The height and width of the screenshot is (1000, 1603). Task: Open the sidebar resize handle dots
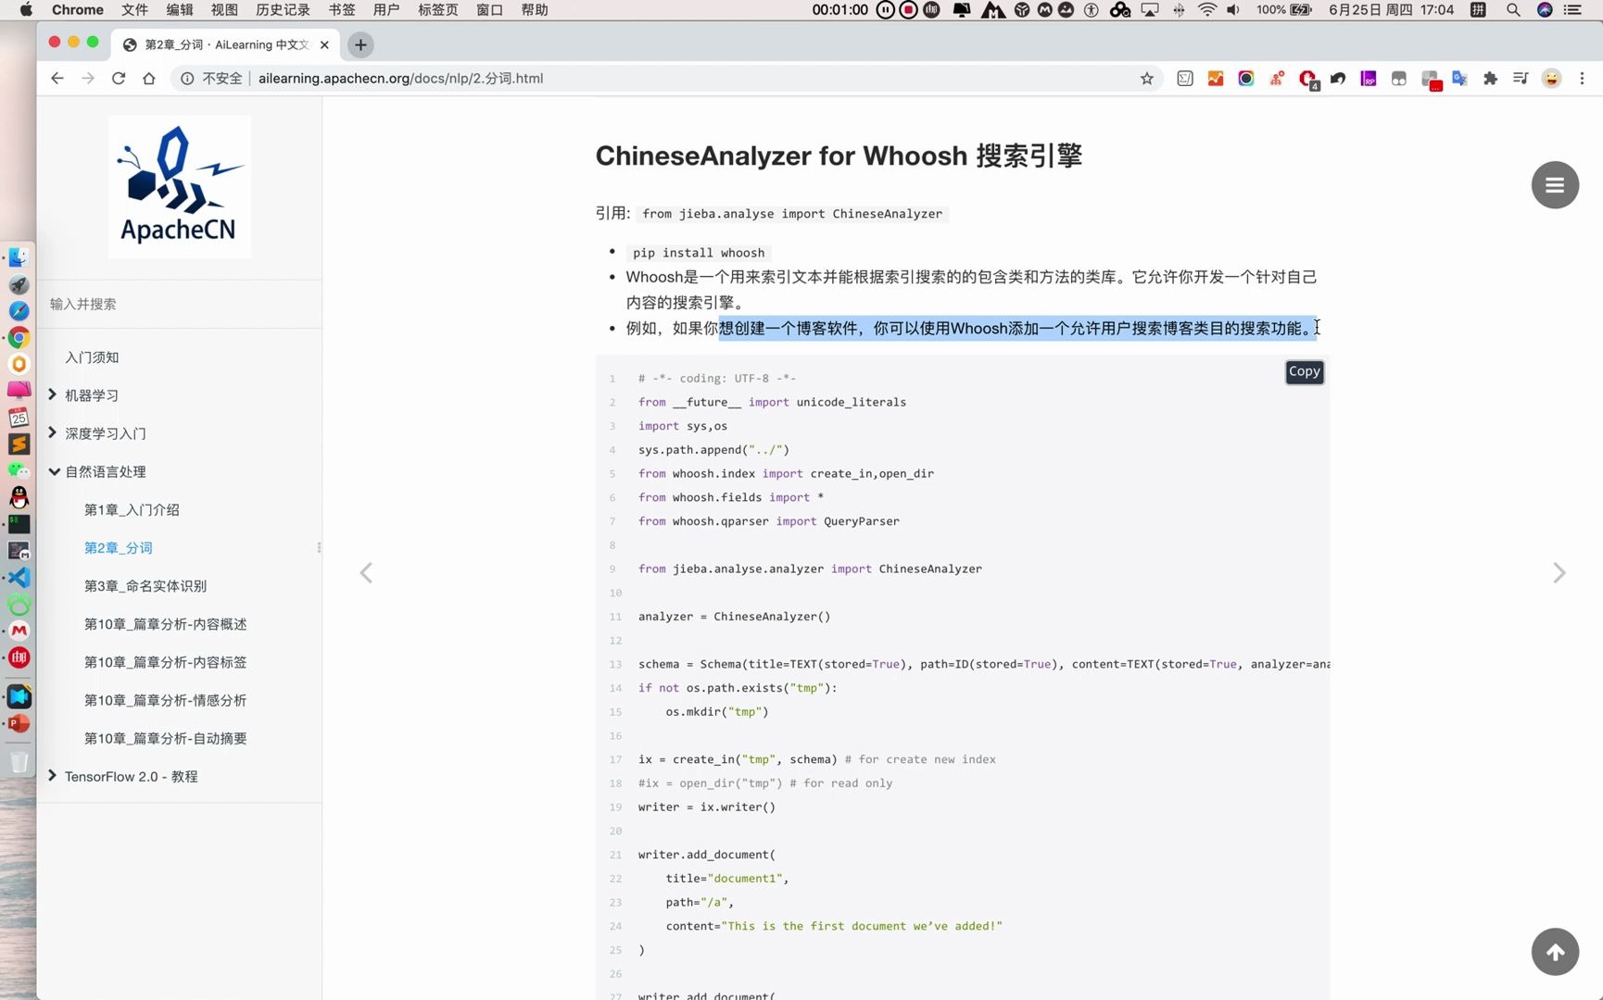(319, 548)
